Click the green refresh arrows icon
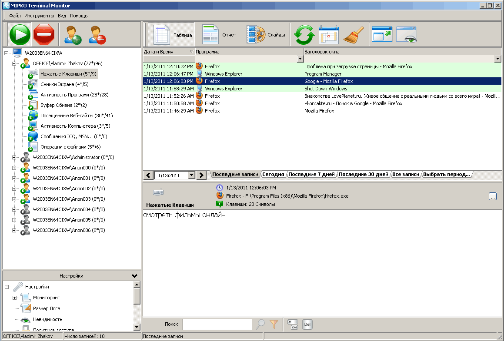The height and width of the screenshot is (341, 504). (x=304, y=35)
